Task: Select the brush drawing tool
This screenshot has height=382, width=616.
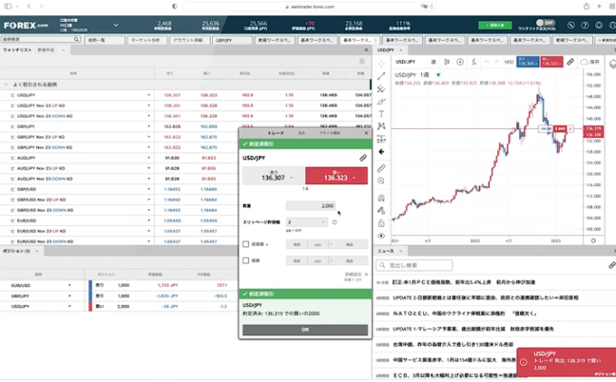Action: [381, 102]
